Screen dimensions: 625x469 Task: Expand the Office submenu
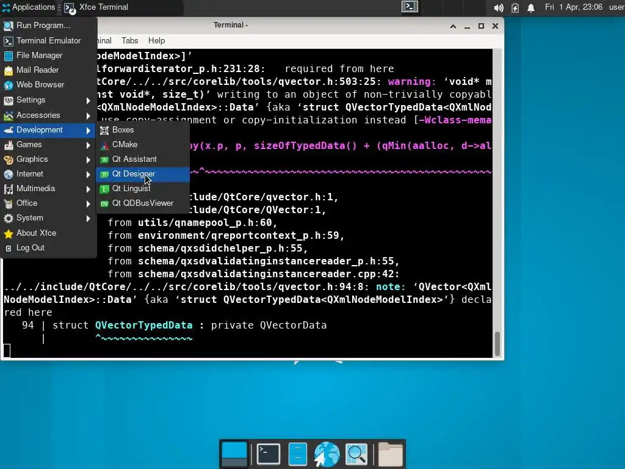click(x=48, y=204)
